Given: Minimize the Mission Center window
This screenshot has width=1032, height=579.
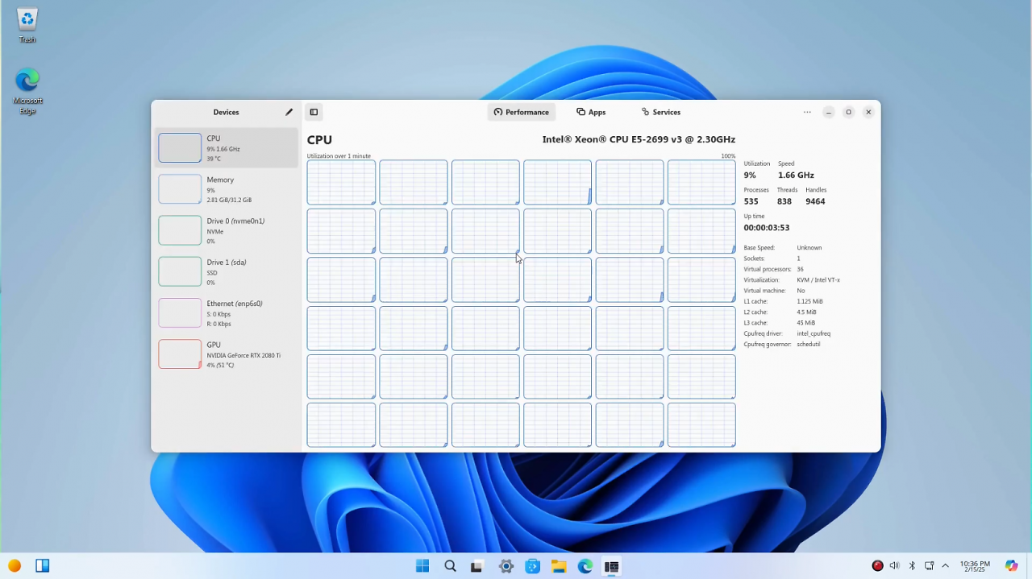Looking at the screenshot, I should 828,112.
